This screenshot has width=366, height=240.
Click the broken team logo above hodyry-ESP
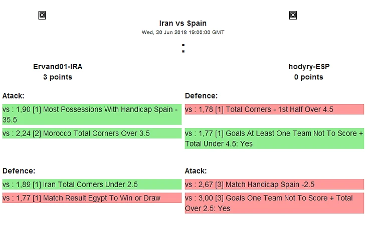tap(293, 15)
